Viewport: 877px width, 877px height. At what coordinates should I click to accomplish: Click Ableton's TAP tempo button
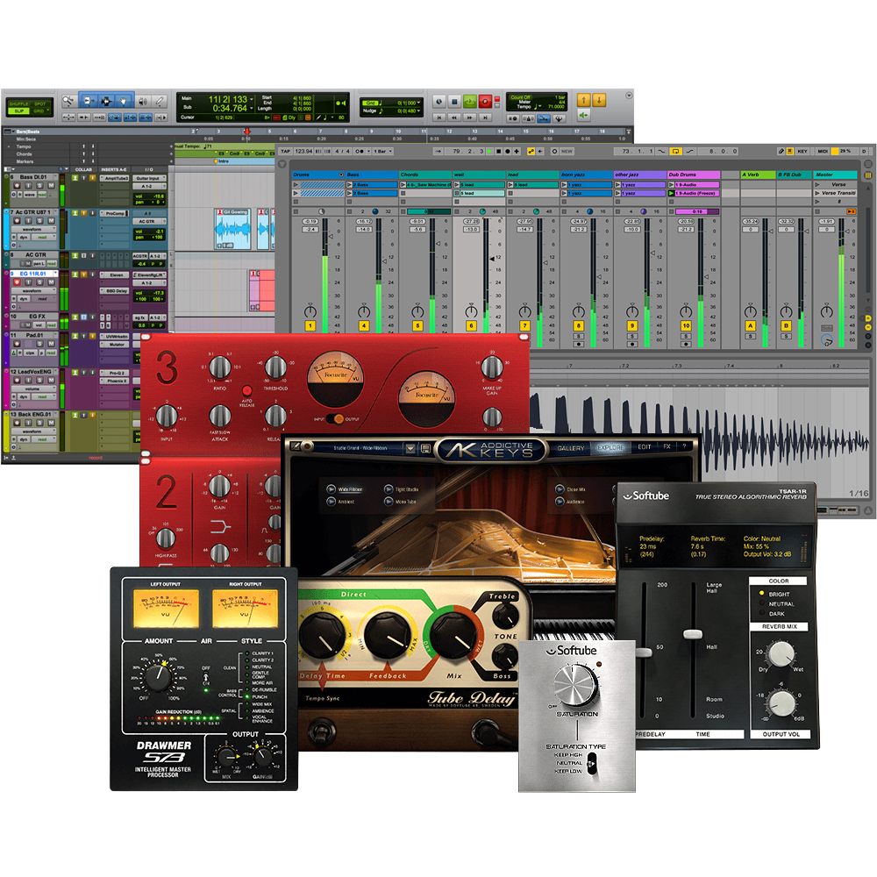(x=285, y=152)
